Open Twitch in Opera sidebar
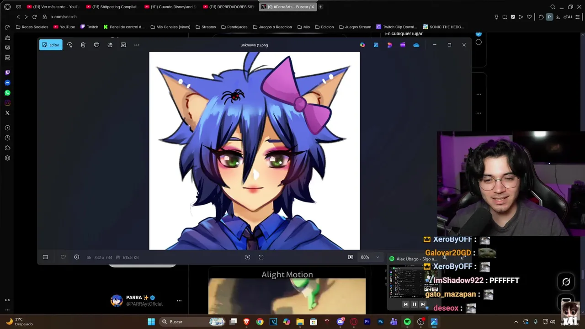The image size is (585, 329). pyautogui.click(x=7, y=73)
